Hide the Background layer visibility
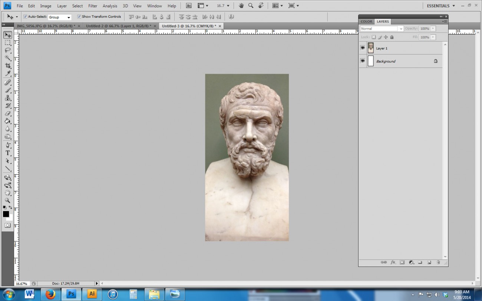This screenshot has height=301, width=482. 363,61
